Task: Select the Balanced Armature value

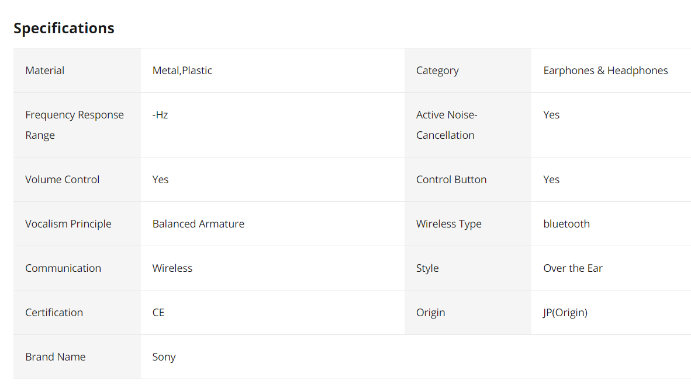Action: click(198, 224)
